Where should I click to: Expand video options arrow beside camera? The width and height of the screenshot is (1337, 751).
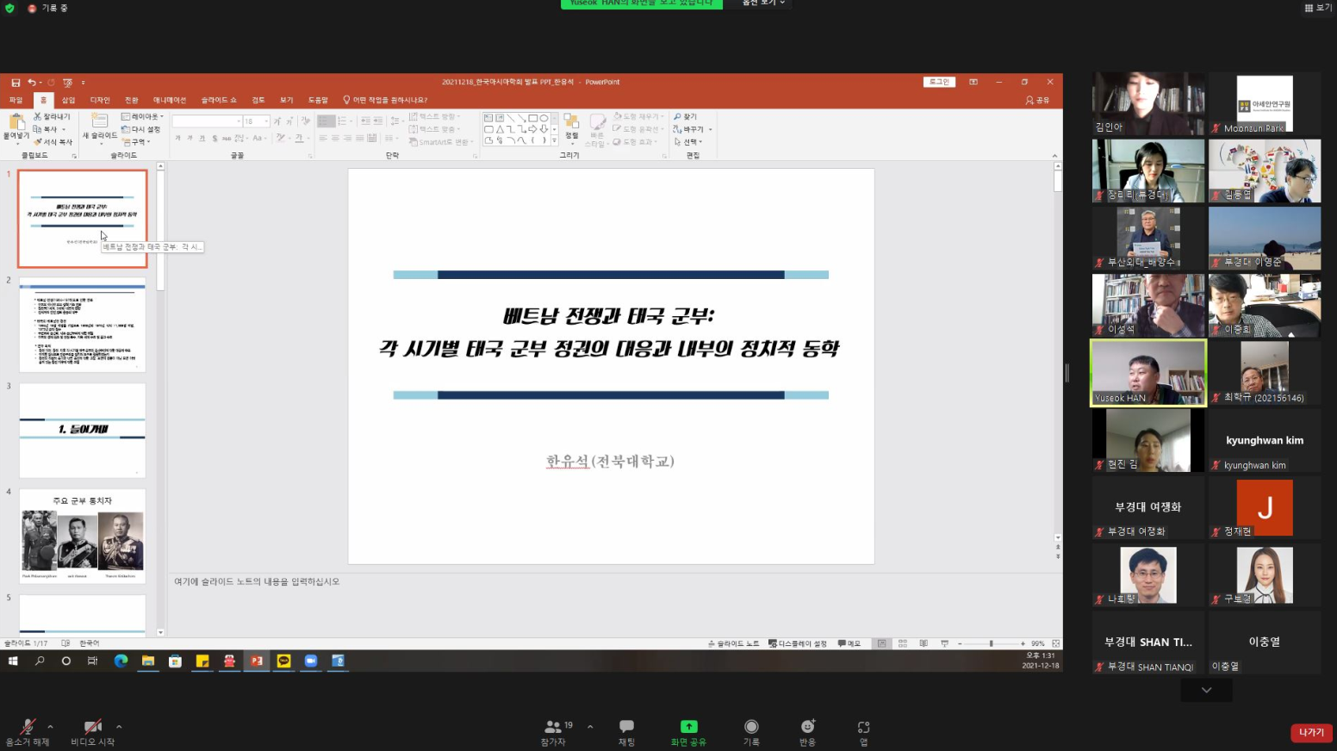tap(119, 727)
